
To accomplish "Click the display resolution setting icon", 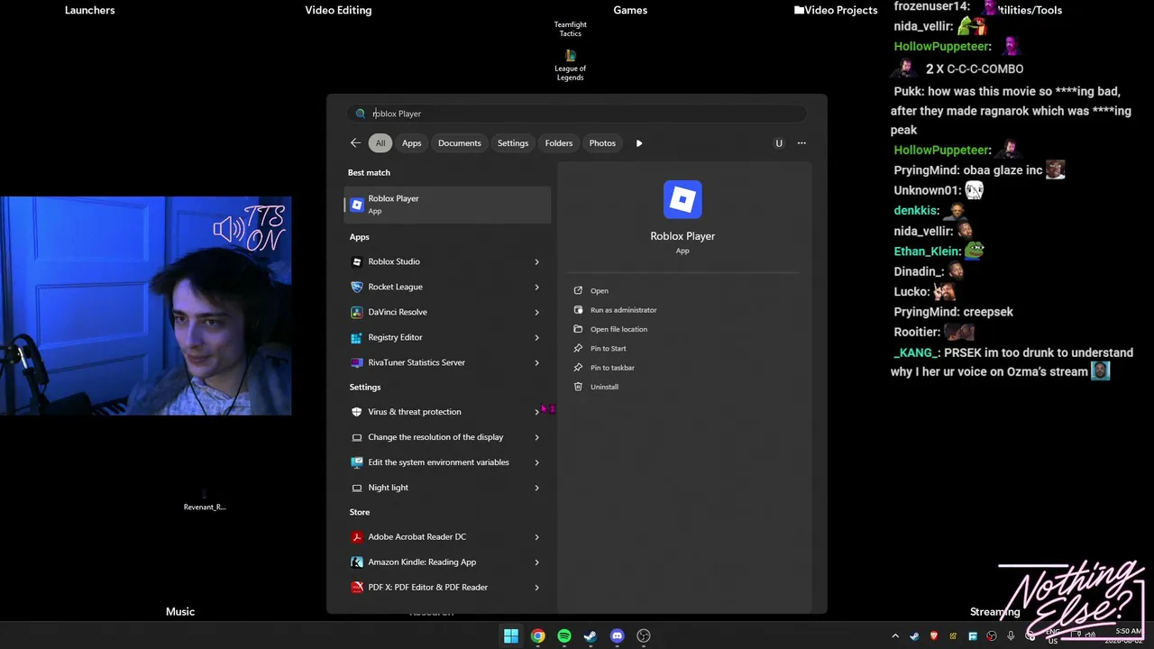I will 357,437.
